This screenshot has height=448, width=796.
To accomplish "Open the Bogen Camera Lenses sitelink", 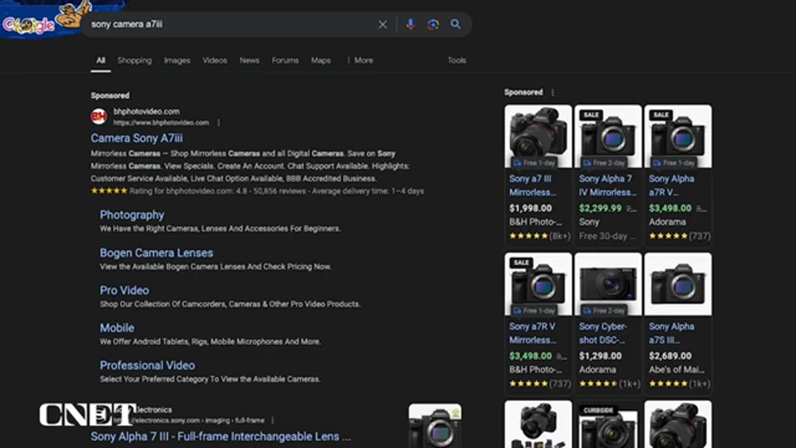I will point(156,253).
